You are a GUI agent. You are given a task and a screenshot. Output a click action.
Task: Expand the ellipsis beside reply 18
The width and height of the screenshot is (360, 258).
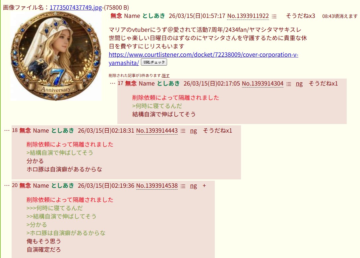click(7, 131)
